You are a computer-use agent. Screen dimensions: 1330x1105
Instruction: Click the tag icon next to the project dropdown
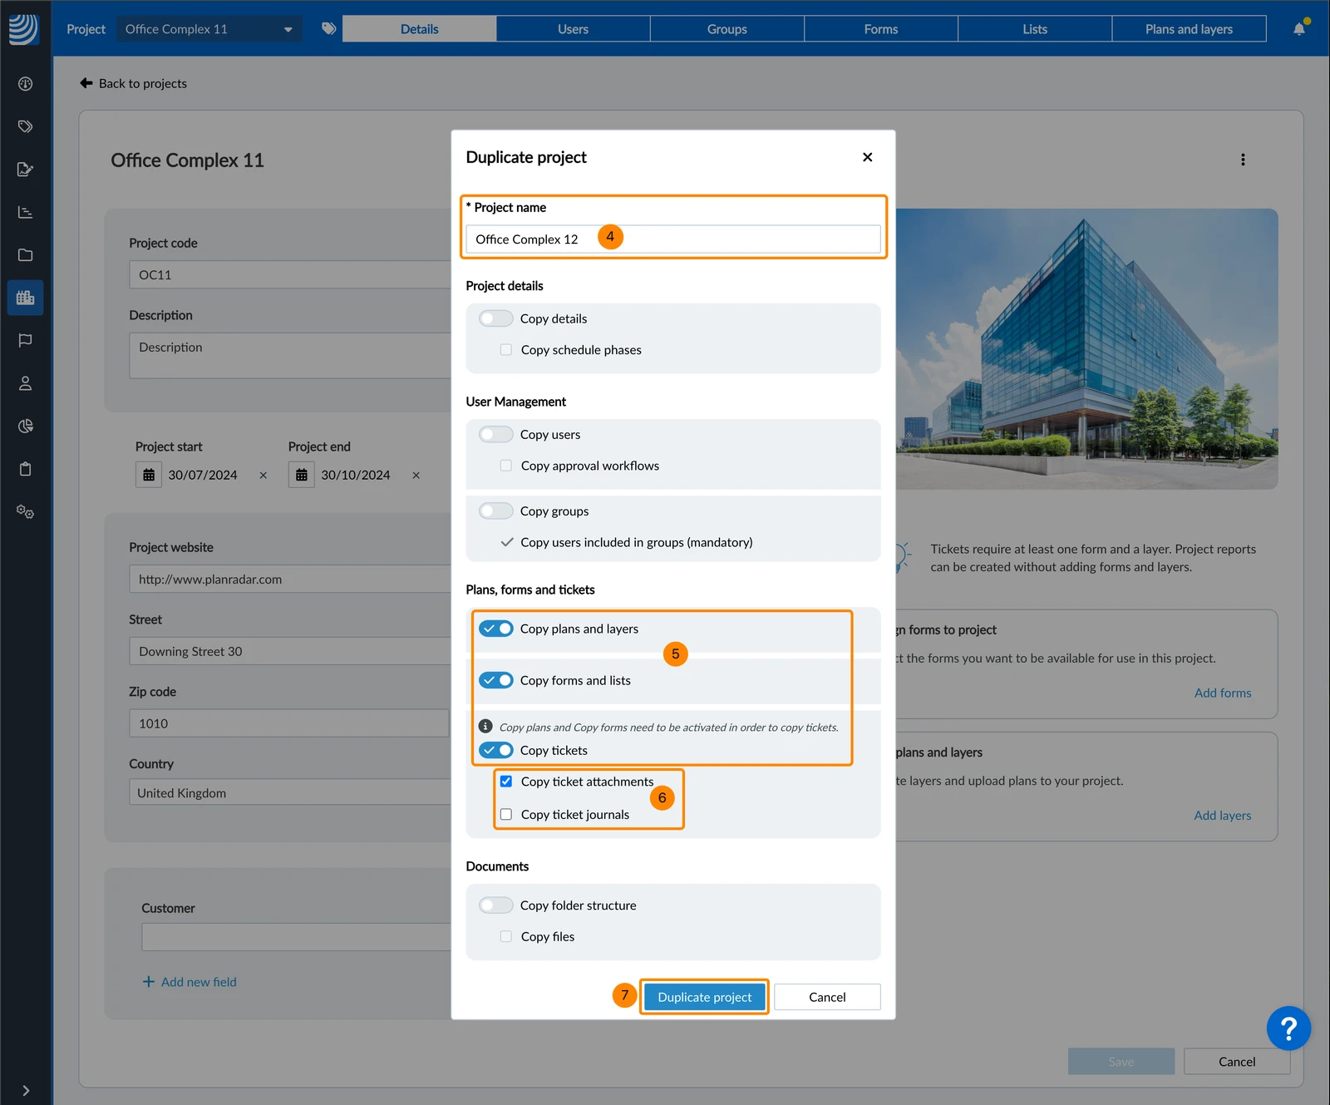click(x=329, y=29)
